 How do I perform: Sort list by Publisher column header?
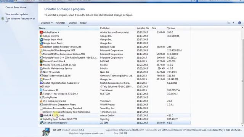pyautogui.click(x=117, y=28)
